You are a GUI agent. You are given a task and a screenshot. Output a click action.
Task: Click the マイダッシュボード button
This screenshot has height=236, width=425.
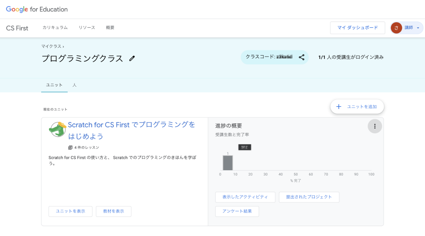click(357, 28)
